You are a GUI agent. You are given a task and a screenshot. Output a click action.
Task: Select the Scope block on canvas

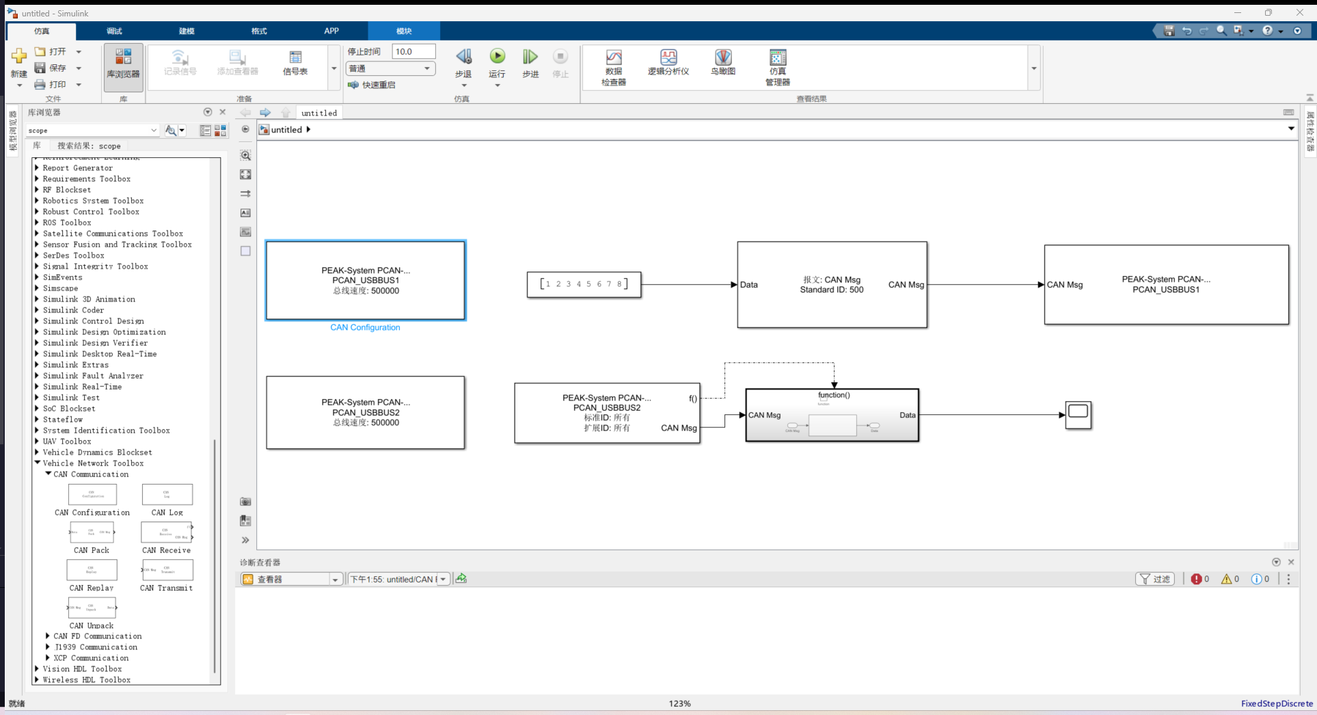tap(1078, 415)
